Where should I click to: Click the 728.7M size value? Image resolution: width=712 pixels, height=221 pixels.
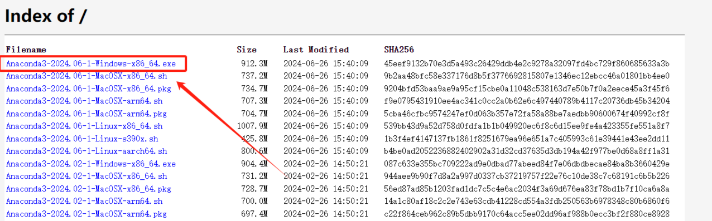pos(254,189)
